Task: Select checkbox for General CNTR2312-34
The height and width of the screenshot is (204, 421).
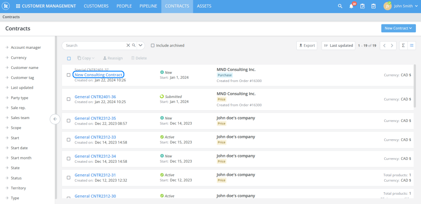Action: (x=69, y=159)
